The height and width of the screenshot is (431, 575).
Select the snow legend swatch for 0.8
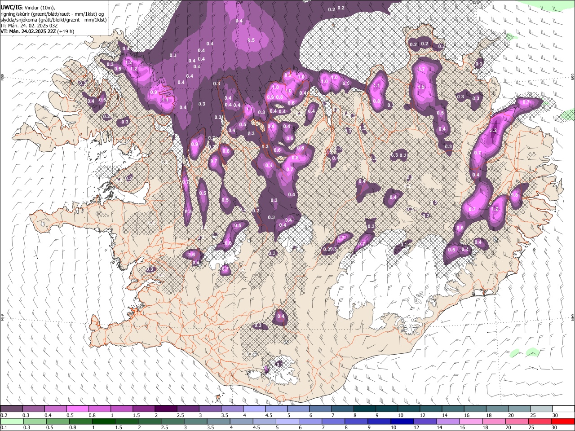point(99,409)
